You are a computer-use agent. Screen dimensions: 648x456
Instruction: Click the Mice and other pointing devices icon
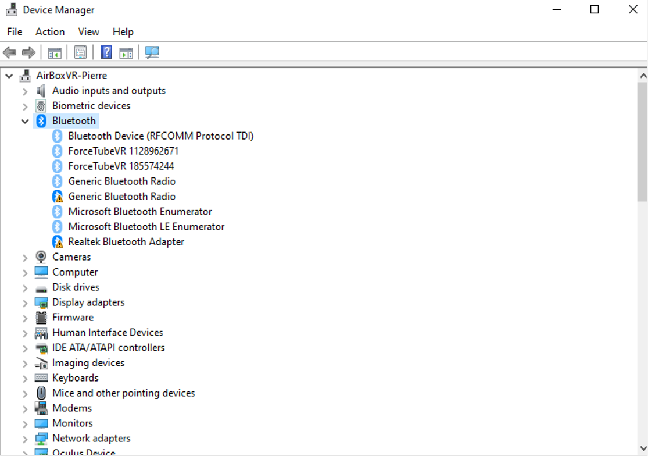[x=41, y=393]
